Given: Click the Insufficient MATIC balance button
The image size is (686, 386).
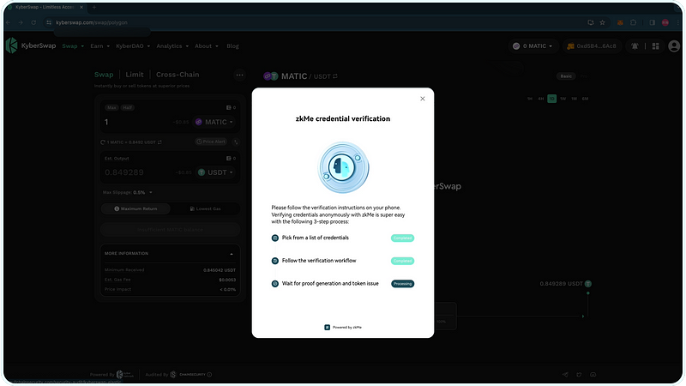Looking at the screenshot, I should click(x=170, y=229).
